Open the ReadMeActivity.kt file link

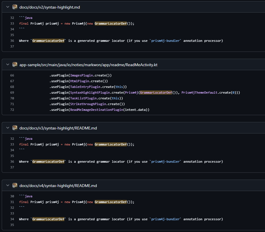(88, 65)
